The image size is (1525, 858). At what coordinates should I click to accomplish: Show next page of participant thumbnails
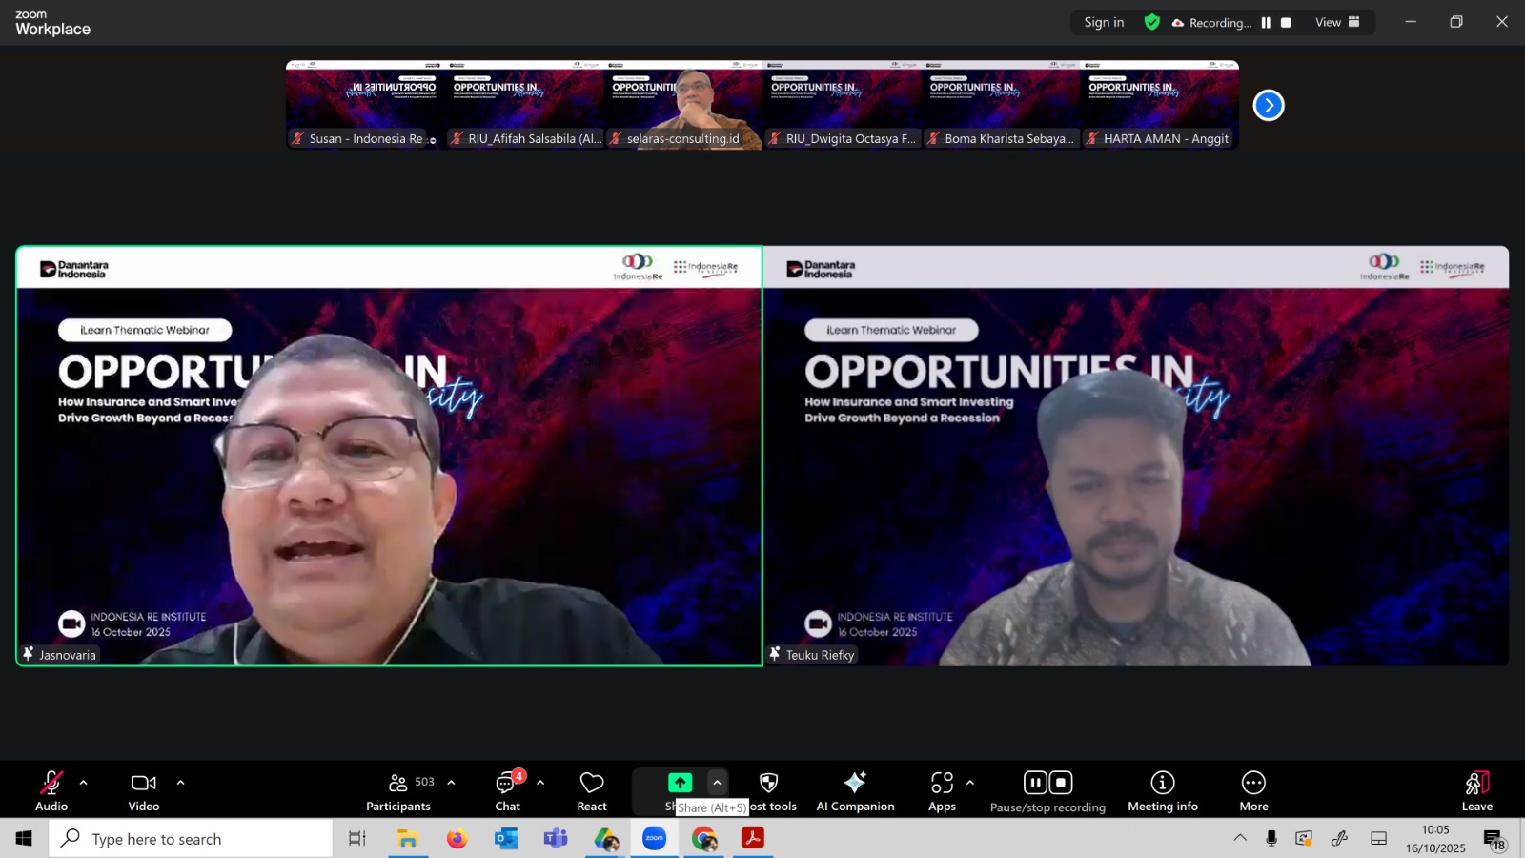tap(1269, 105)
